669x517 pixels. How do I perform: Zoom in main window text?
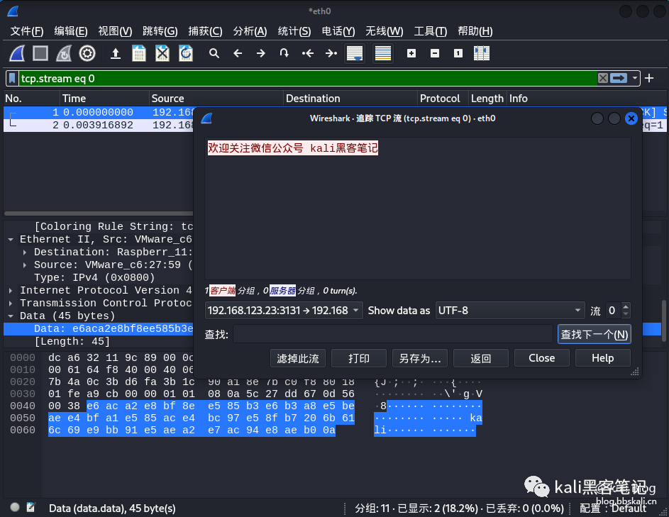411,53
